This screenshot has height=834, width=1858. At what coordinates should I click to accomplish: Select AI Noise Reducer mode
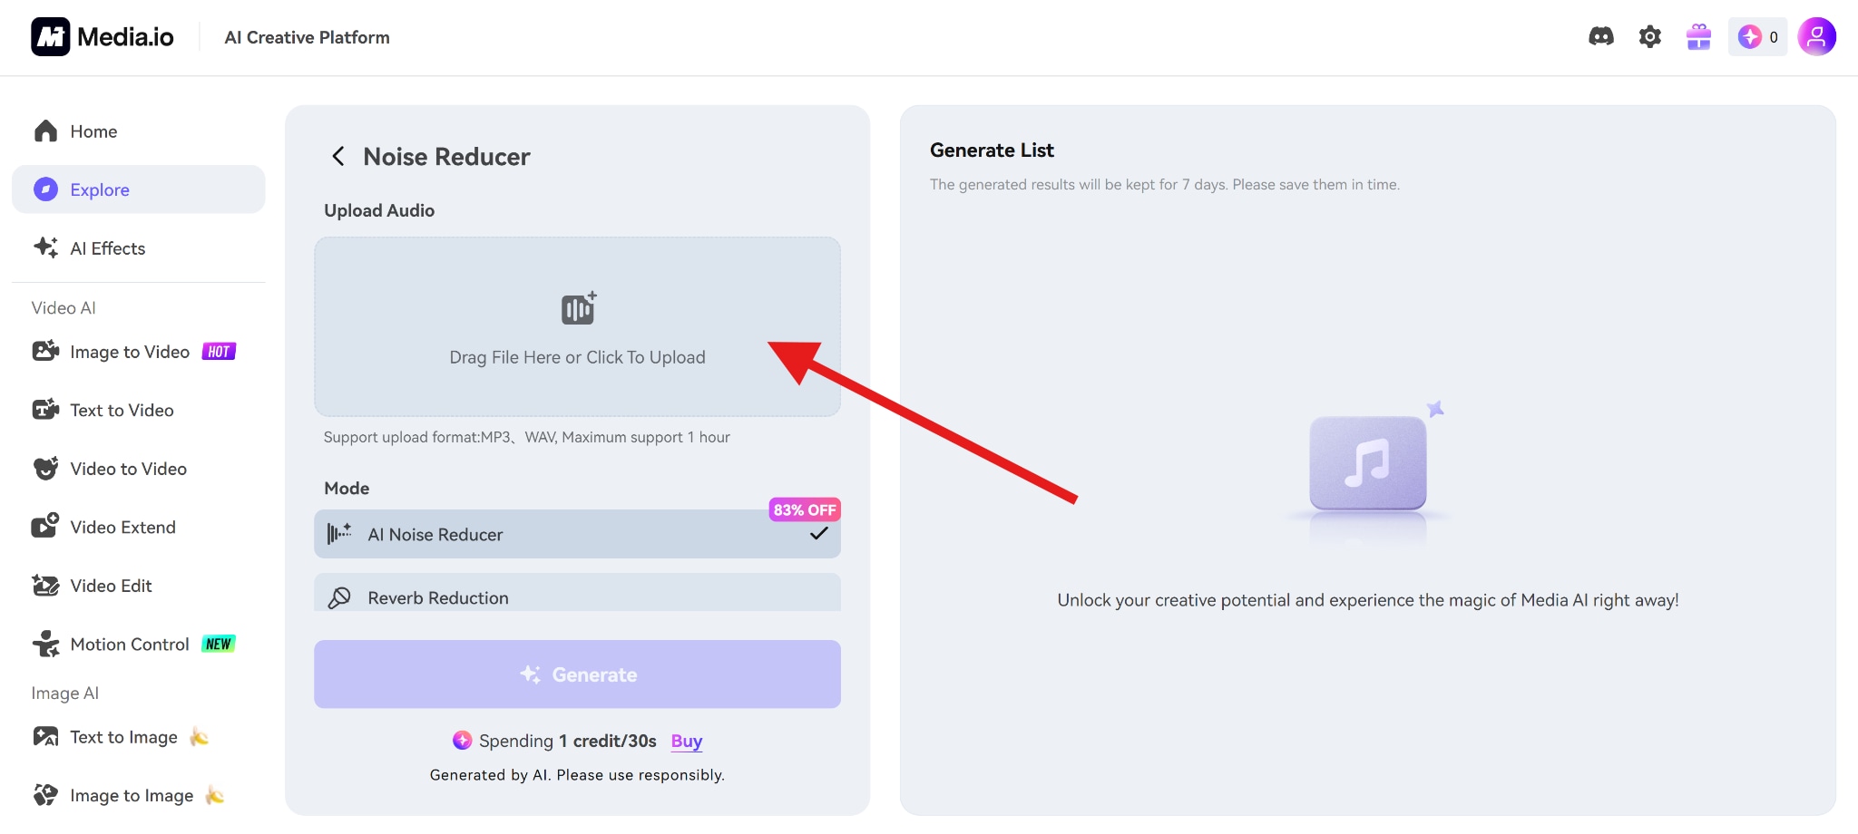(x=577, y=534)
